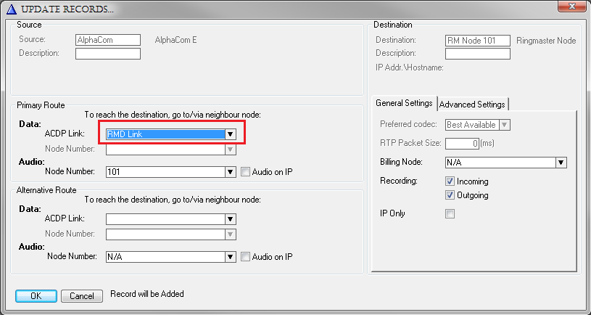Click the UPDATE RECORDS title bar icon

tap(9, 8)
